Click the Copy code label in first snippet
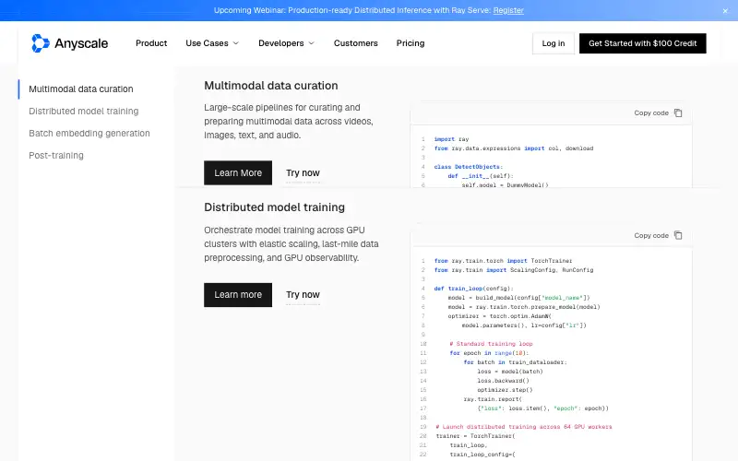 click(651, 112)
